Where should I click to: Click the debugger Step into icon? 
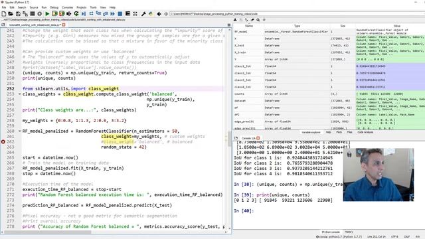98,13
